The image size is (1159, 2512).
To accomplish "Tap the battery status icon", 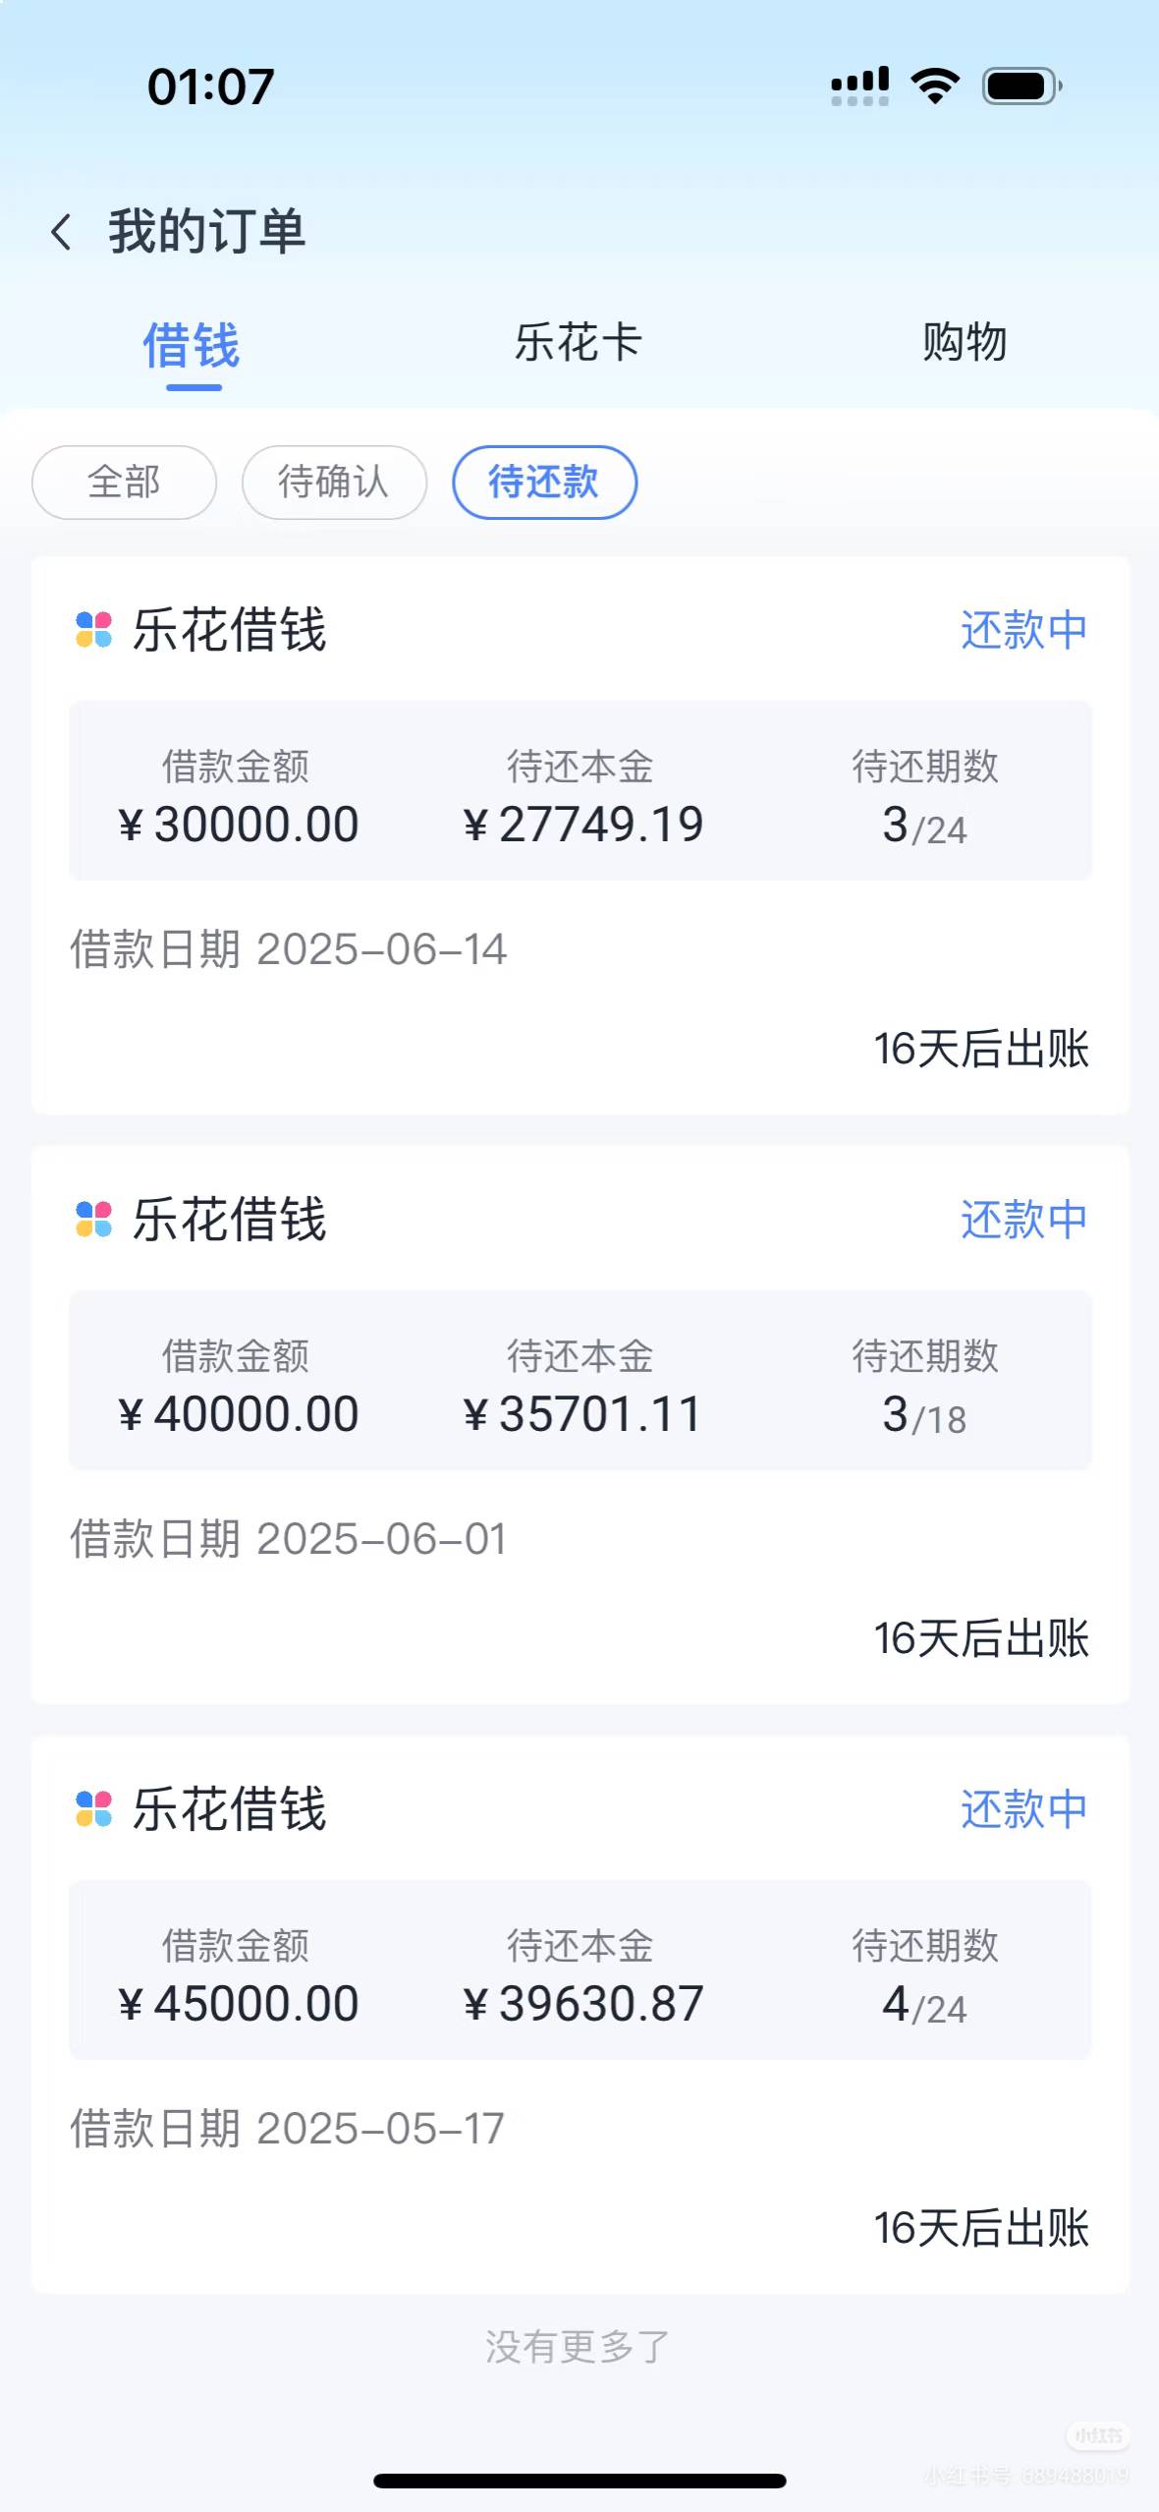I will [1021, 86].
